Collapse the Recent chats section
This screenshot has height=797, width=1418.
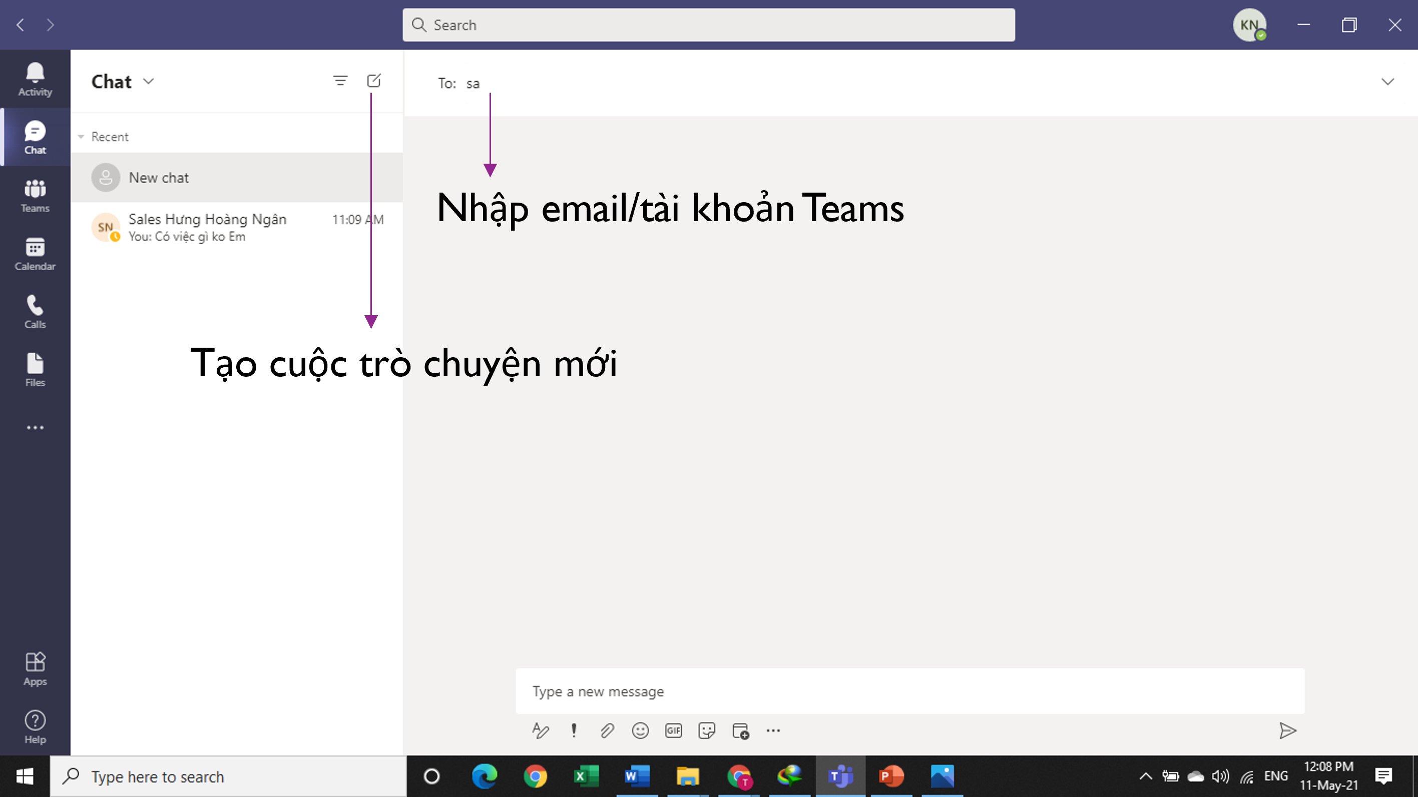(82, 137)
